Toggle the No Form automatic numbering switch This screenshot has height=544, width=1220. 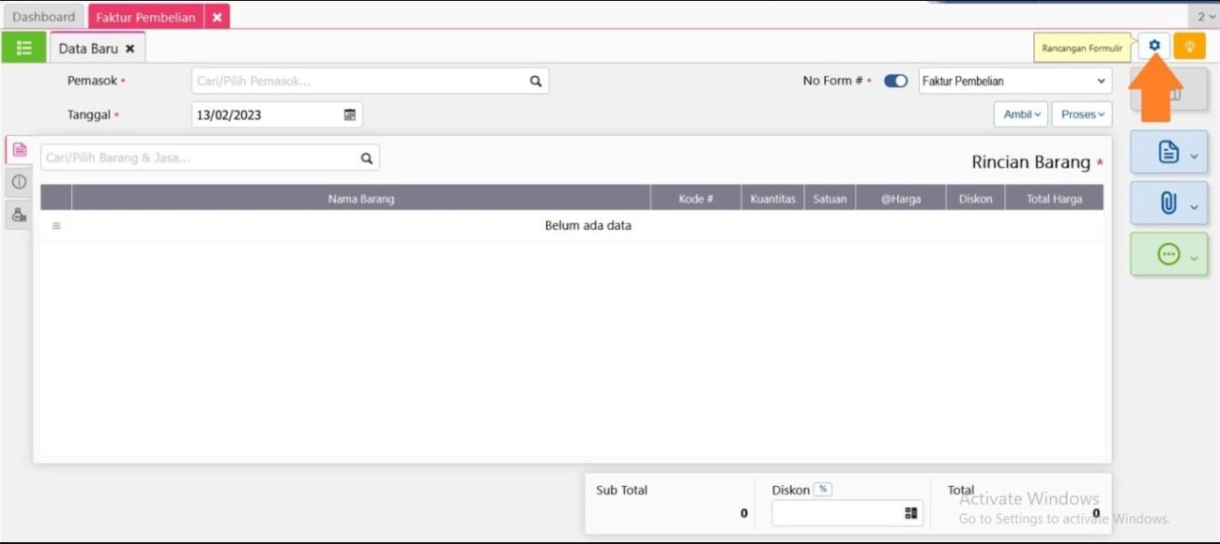tap(895, 82)
